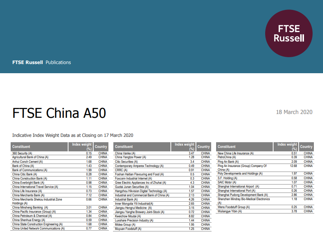Click 'China Minsheng Banking (A)'

point(30,207)
